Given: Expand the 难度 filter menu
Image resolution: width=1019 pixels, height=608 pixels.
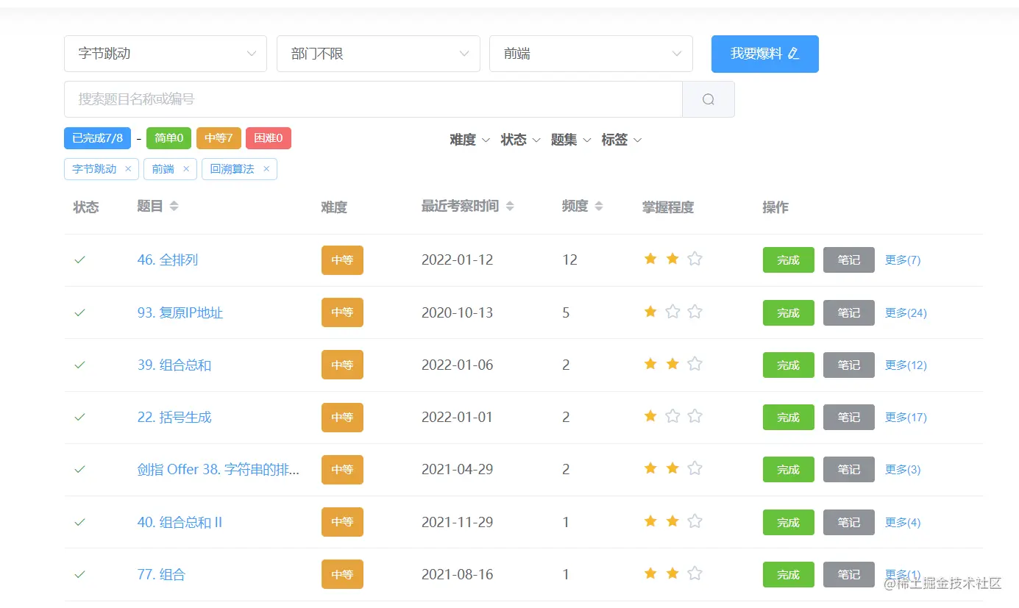Looking at the screenshot, I should click(x=469, y=140).
